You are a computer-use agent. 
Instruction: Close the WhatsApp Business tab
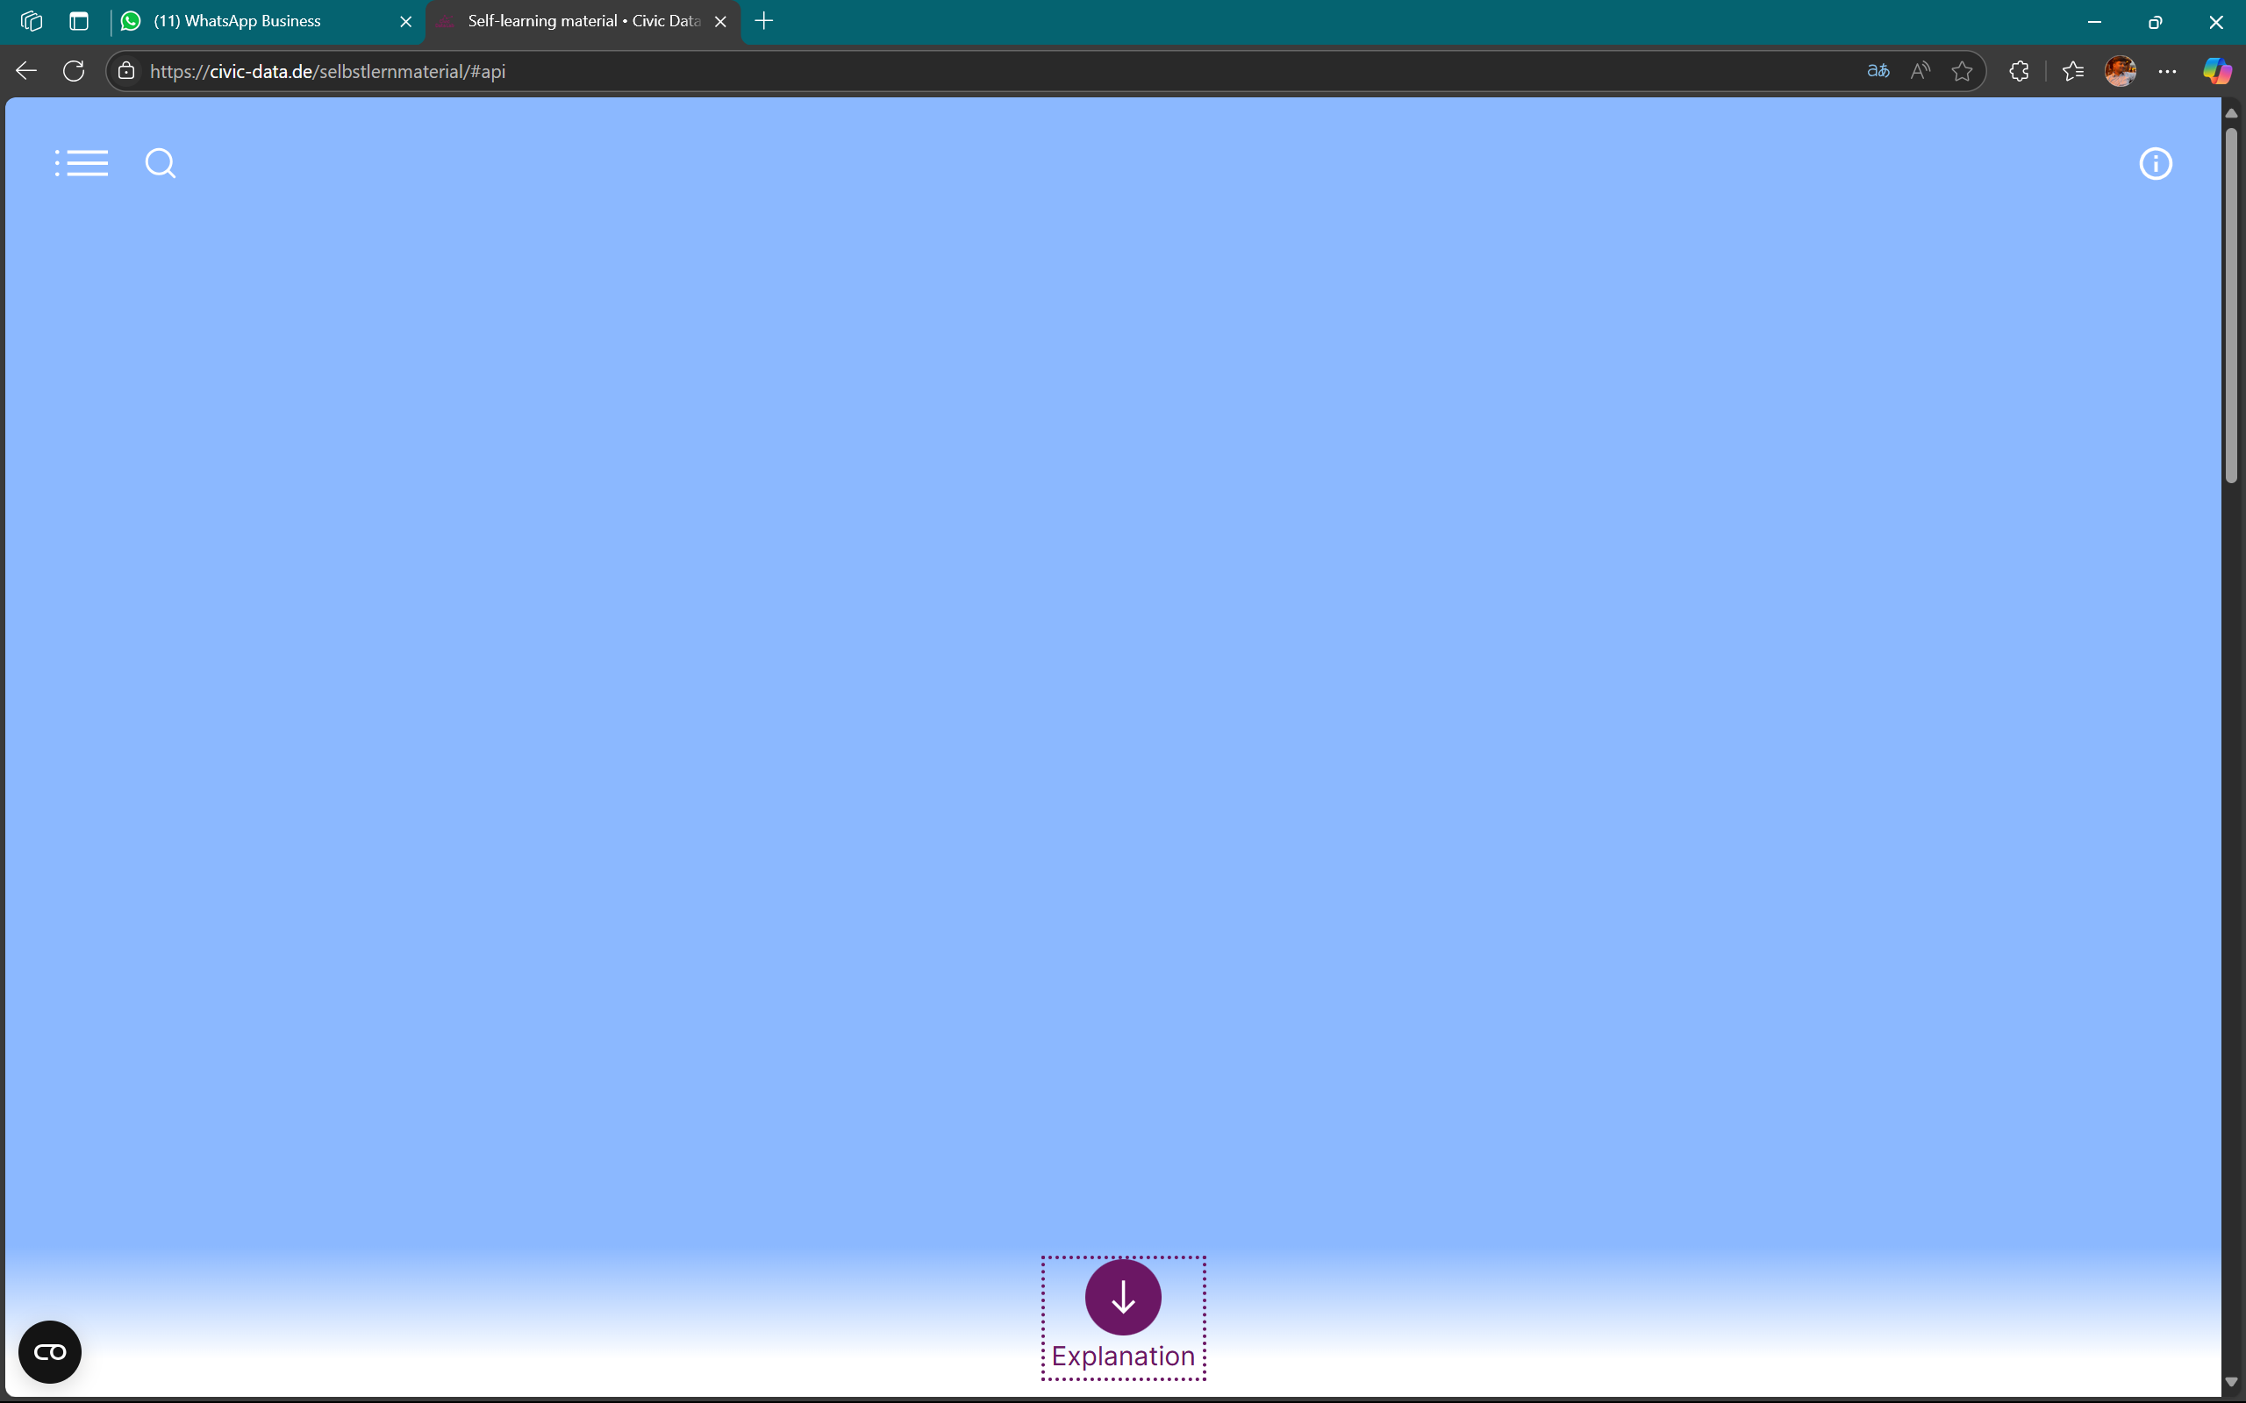pos(405,21)
